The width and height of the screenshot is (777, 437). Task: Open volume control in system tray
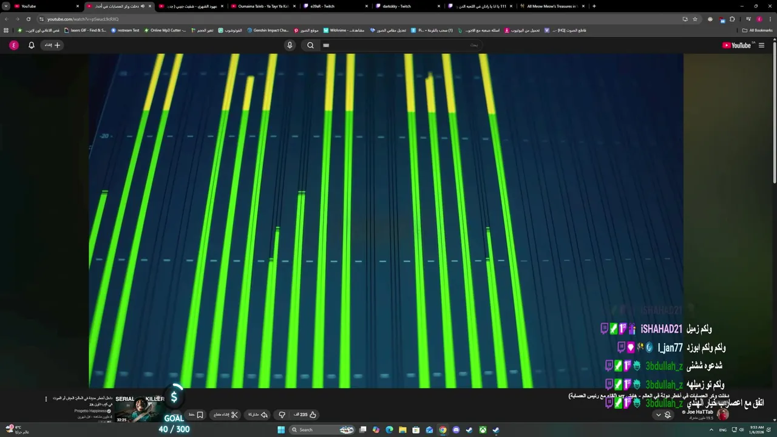pyautogui.click(x=741, y=430)
